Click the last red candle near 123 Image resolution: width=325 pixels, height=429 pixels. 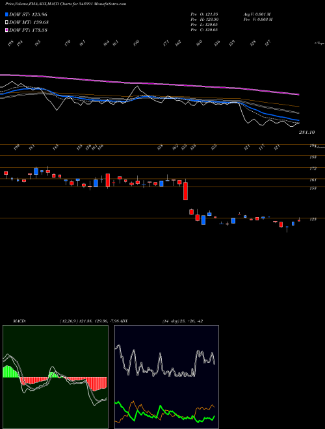coord(299,220)
